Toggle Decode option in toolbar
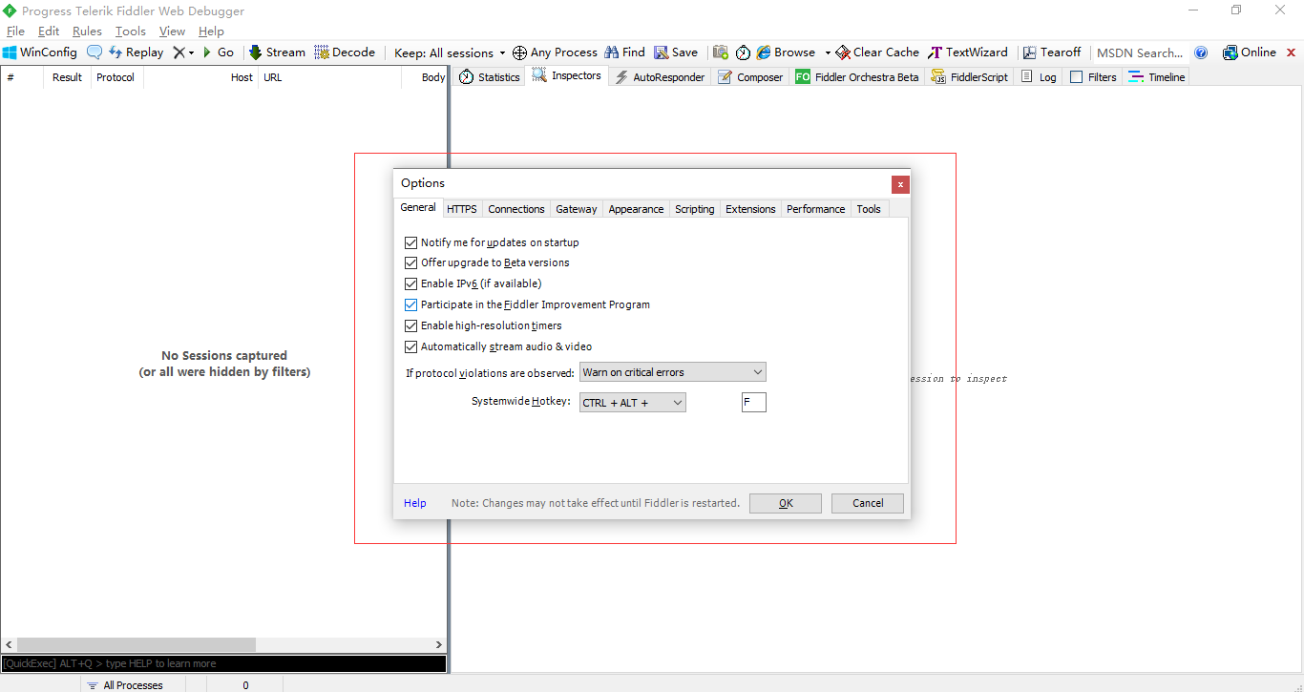1304x692 pixels. [x=345, y=52]
